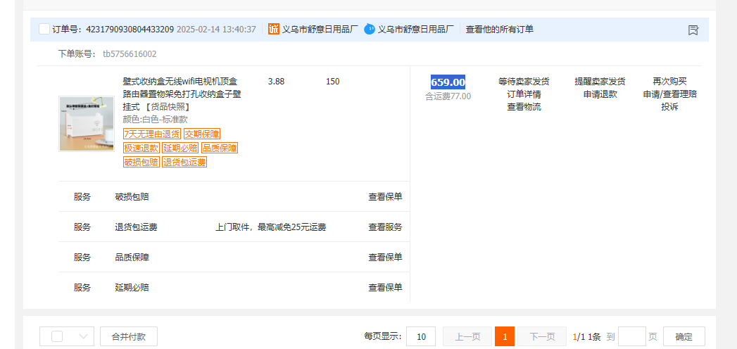Tick the order number checkbox
The height and width of the screenshot is (349, 737).
[45, 30]
